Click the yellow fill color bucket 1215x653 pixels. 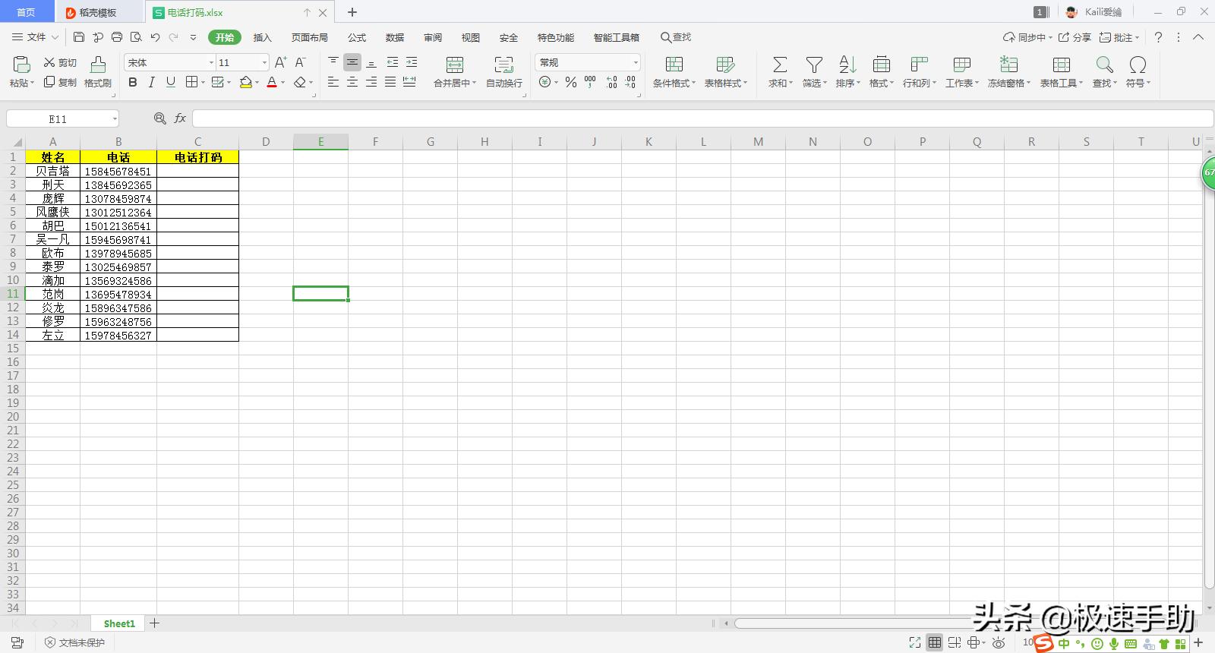[x=245, y=82]
